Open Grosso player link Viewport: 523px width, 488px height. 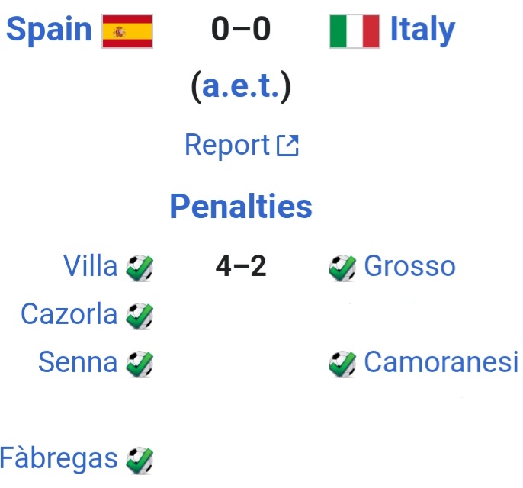pyautogui.click(x=409, y=266)
